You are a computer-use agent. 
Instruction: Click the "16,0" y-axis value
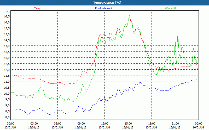pyautogui.click(x=7, y=22)
